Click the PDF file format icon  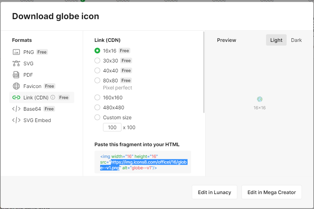coord(16,75)
